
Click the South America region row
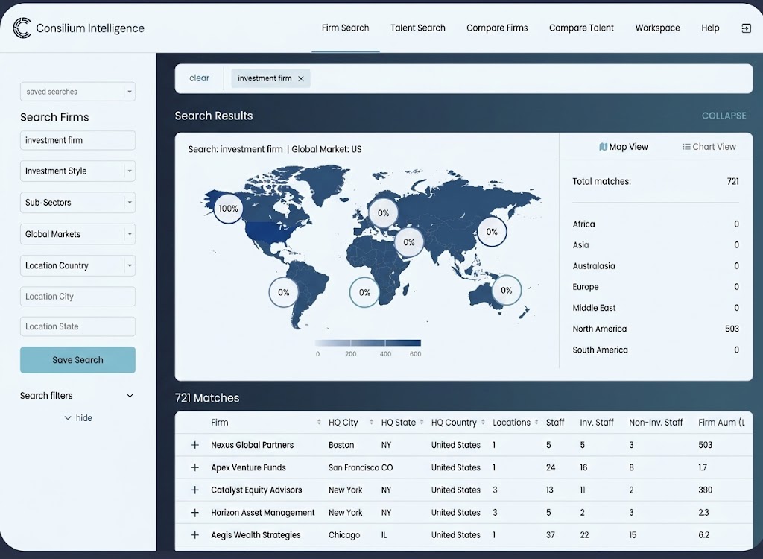[656, 350]
